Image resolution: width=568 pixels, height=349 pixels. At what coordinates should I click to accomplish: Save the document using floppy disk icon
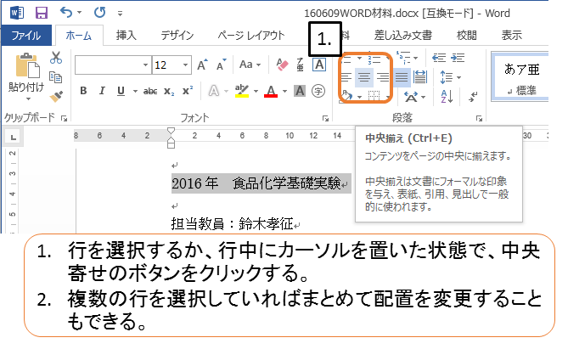pos(40,14)
